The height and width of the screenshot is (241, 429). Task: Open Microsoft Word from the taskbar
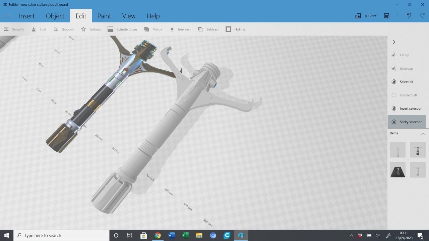click(x=171, y=235)
